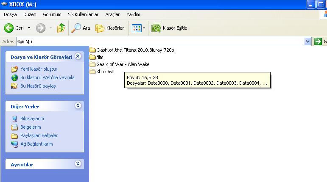Maximize the XBOX (M:) window
Image resolution: width=327 pixels, height=182 pixels.
[320, 4]
